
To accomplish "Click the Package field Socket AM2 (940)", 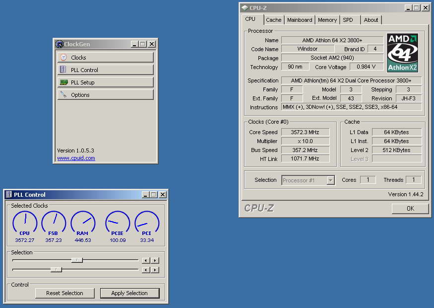I will coord(332,58).
